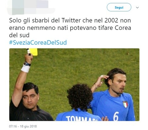Click the referee's face in photo
The width and height of the screenshot is (148, 130).
click(x=30, y=100)
